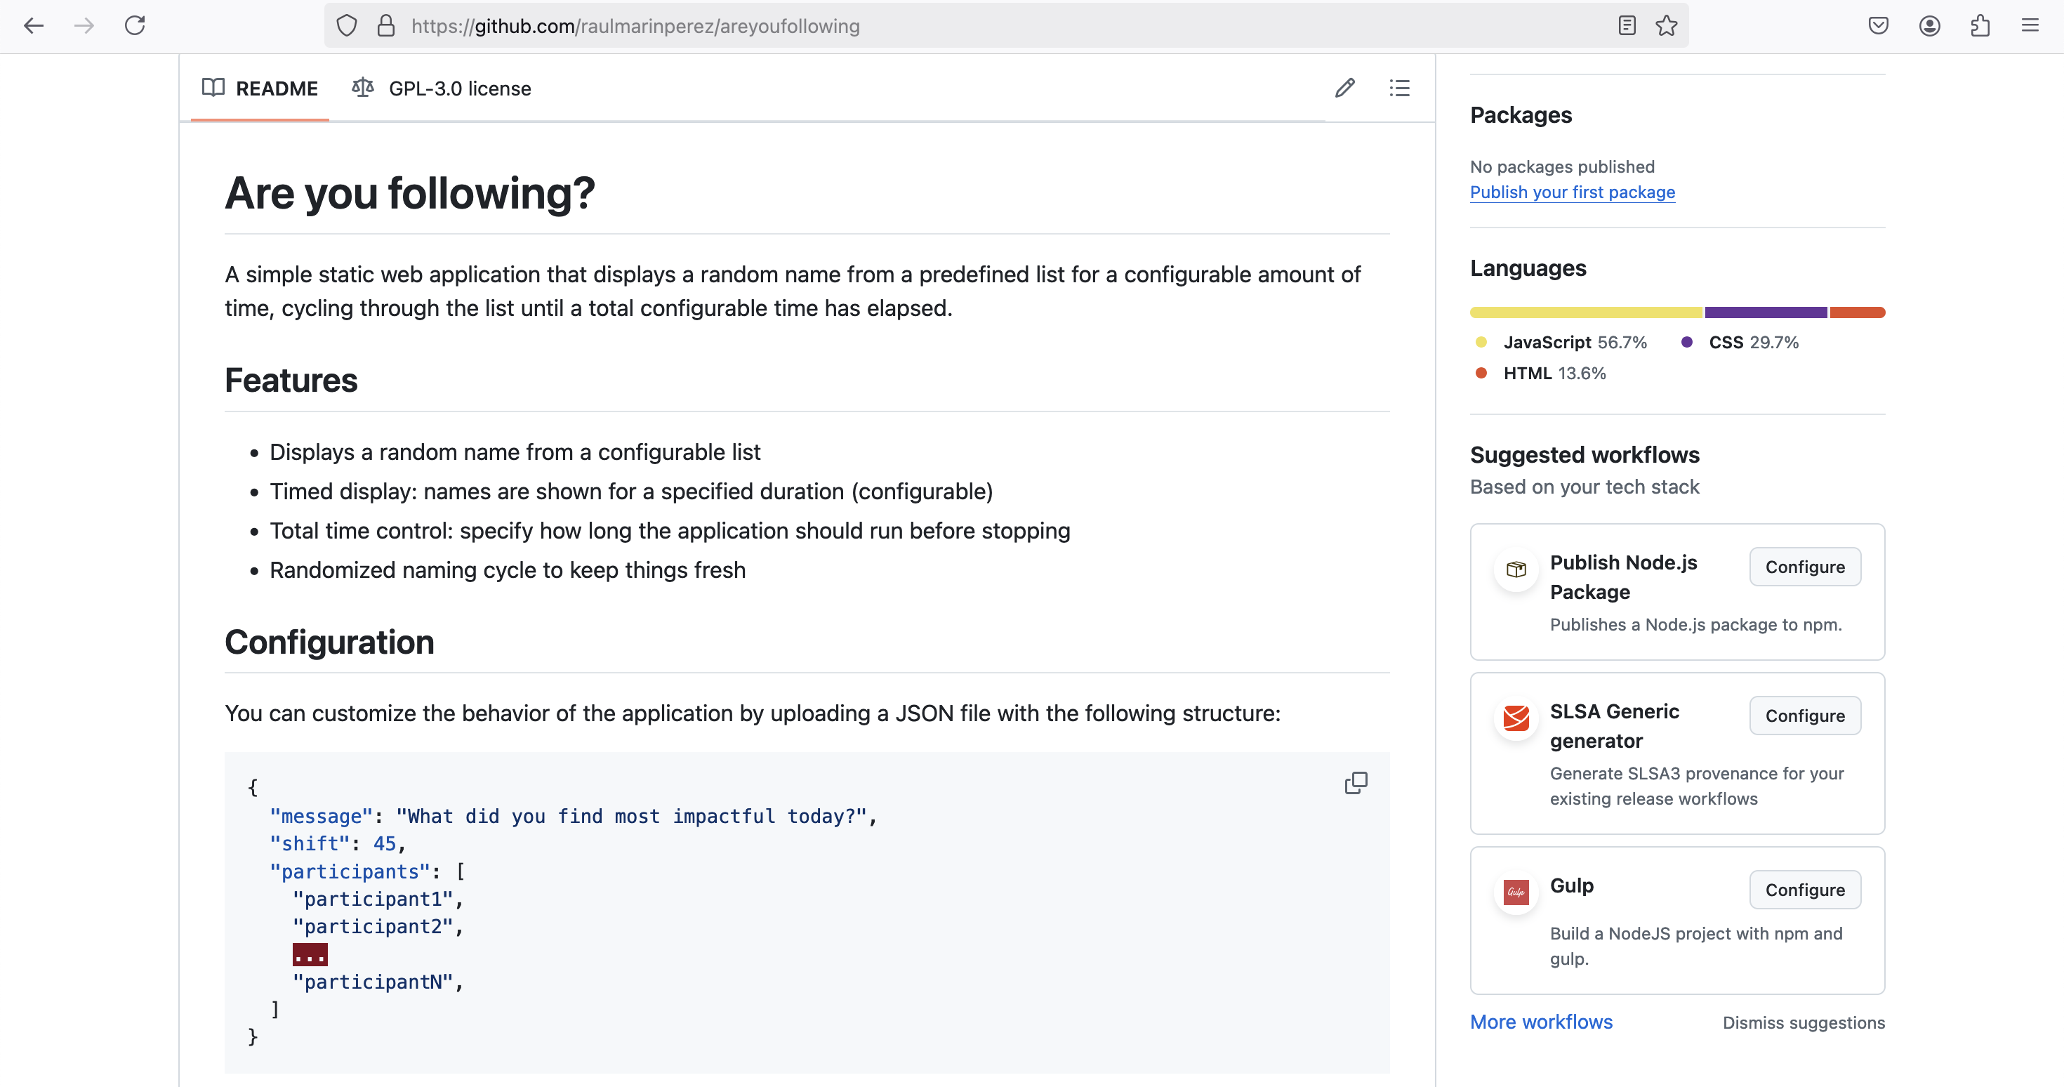The image size is (2064, 1087).
Task: Reload the page
Action: tap(135, 26)
